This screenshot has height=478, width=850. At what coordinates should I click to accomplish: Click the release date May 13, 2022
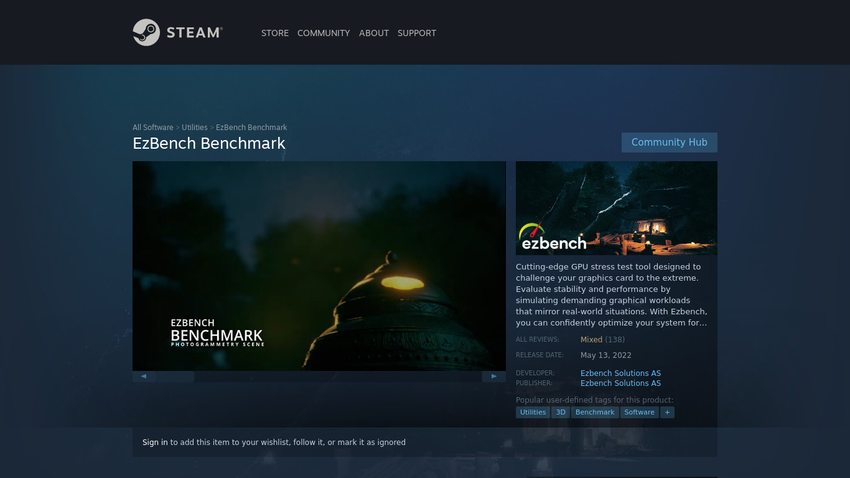[606, 355]
